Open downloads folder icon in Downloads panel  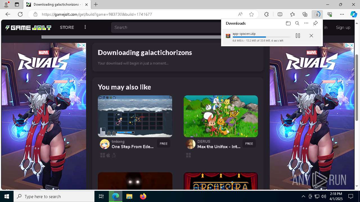288,23
